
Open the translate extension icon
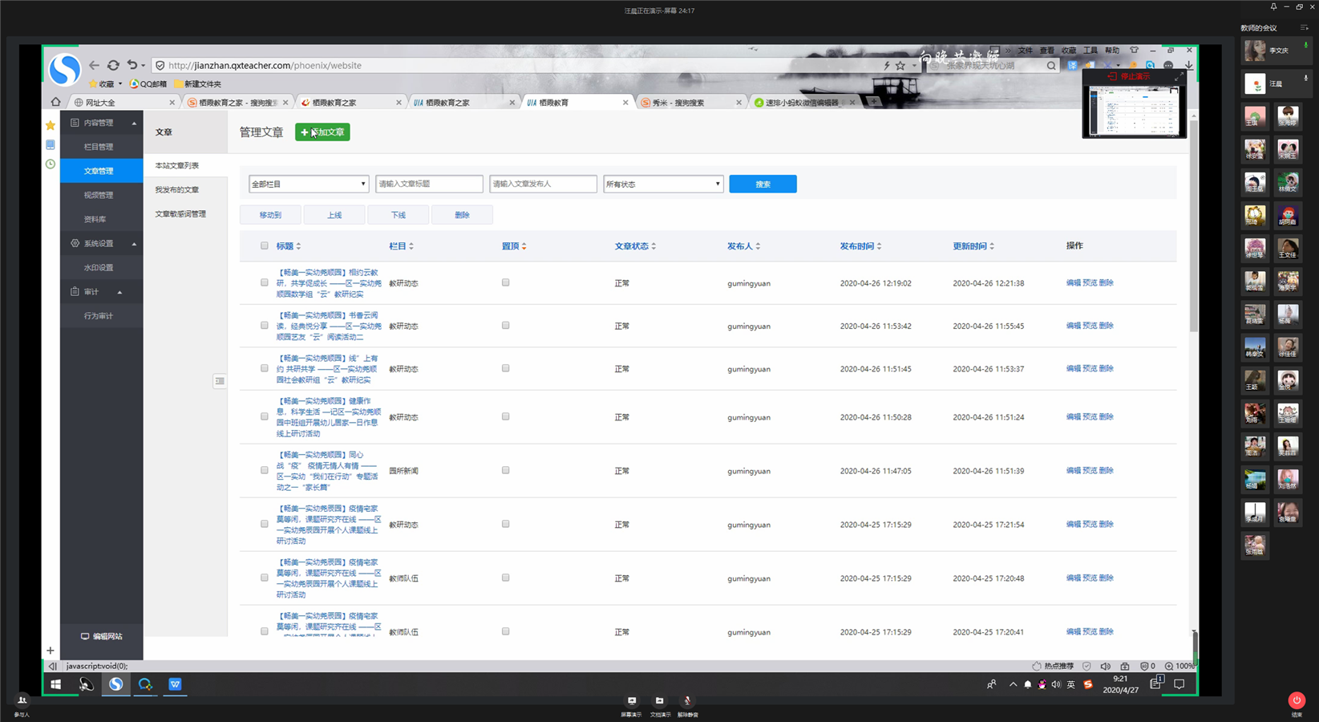click(1073, 66)
